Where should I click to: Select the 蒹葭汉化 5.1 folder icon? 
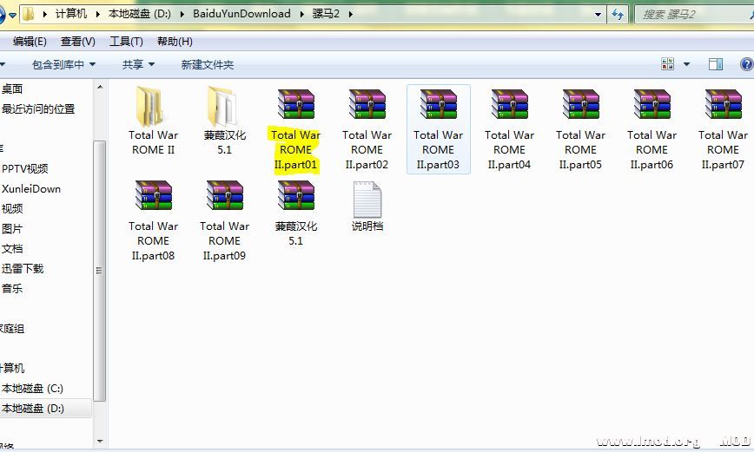[x=224, y=107]
